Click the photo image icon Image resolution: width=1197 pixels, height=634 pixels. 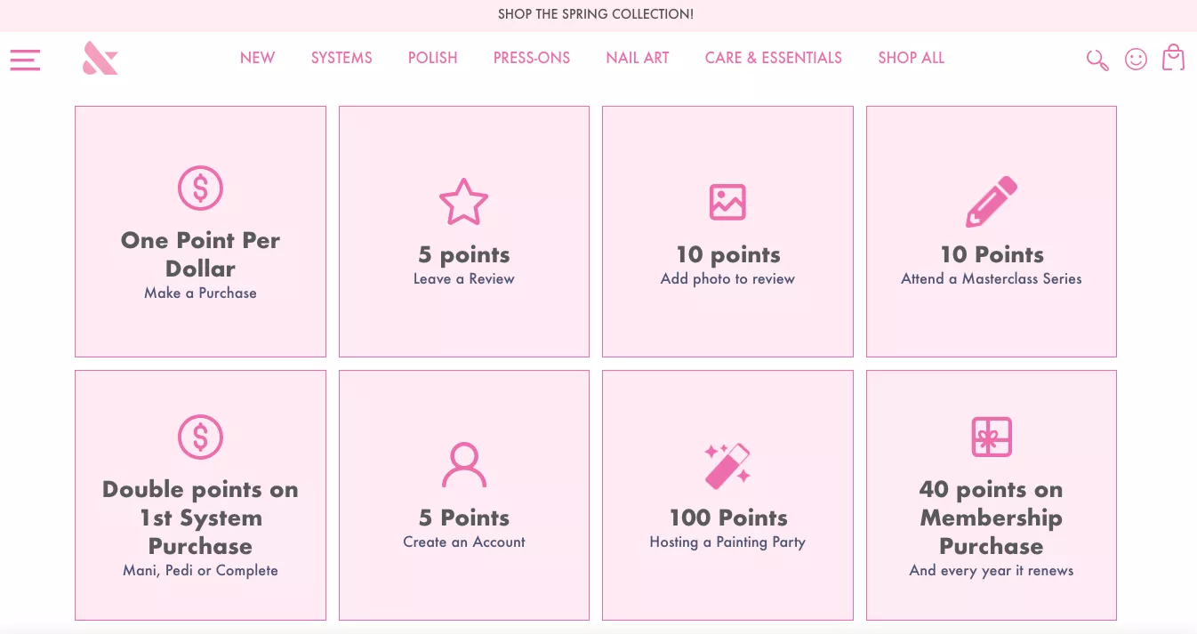(x=727, y=202)
